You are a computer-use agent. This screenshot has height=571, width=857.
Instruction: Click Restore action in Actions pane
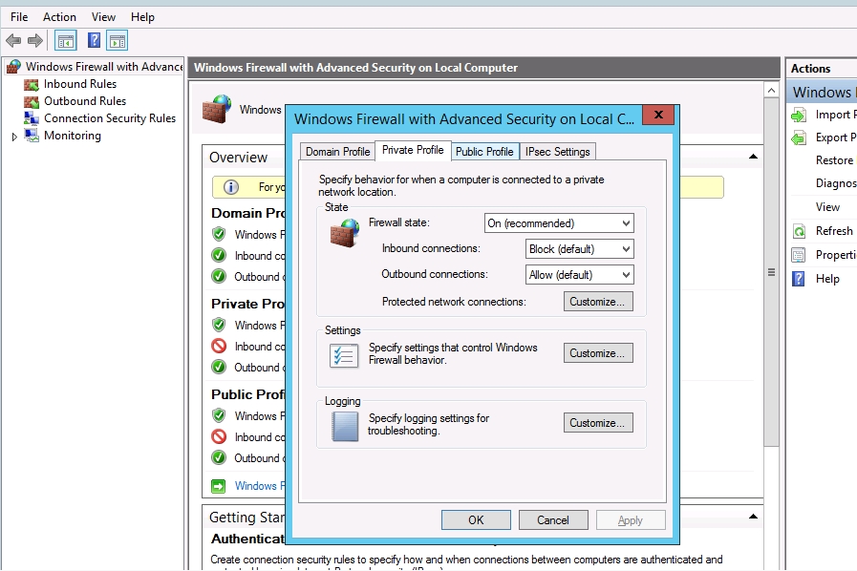point(834,160)
